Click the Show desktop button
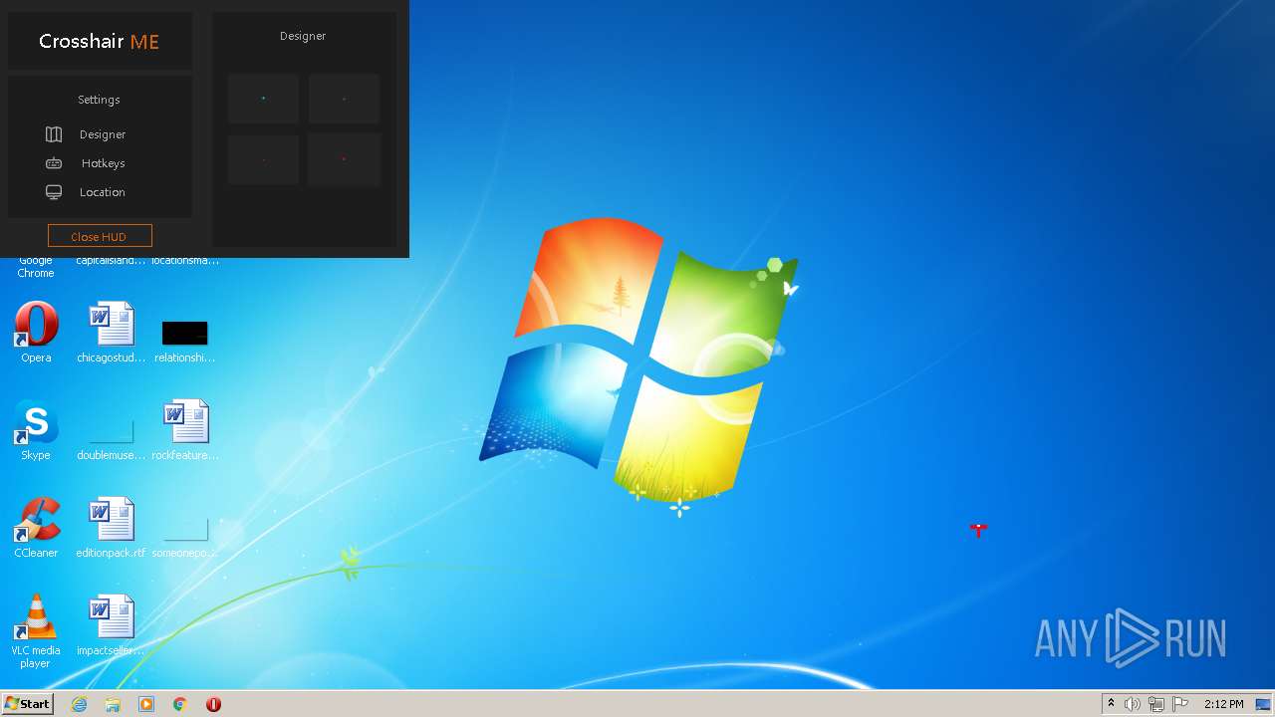Viewport: 1275px width, 717px height. 1264,704
